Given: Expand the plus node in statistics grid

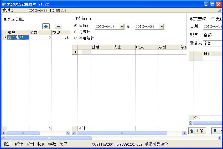Looking at the screenshot, I should (x=80, y=52).
